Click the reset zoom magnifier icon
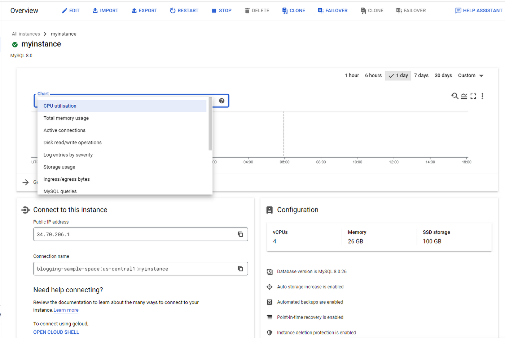 pyautogui.click(x=455, y=96)
